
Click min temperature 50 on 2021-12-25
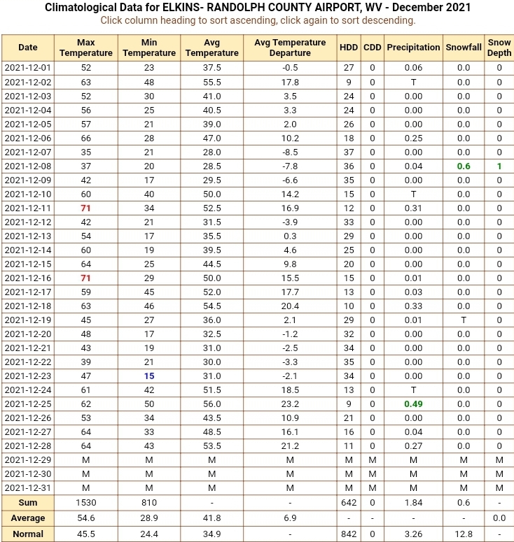pyautogui.click(x=149, y=404)
